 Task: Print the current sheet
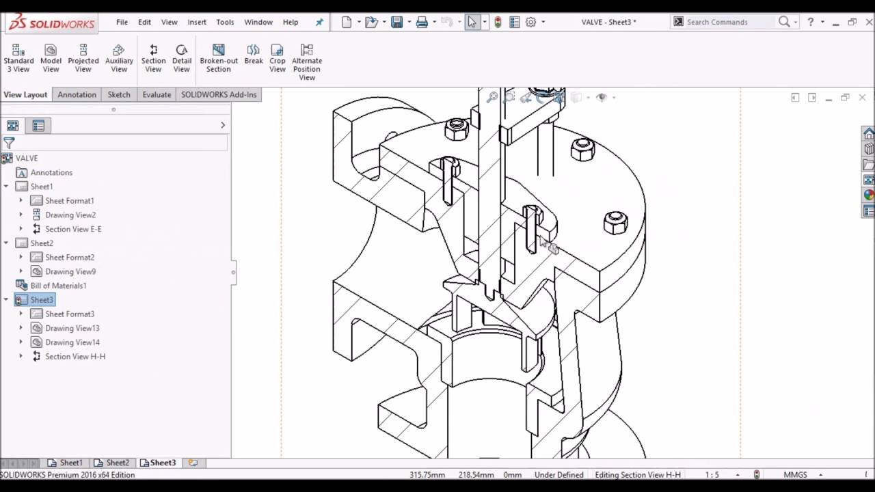coord(422,22)
